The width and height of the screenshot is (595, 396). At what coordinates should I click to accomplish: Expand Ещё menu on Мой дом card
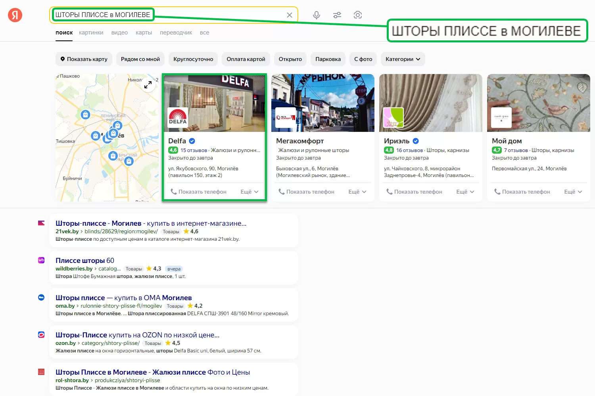click(x=573, y=192)
